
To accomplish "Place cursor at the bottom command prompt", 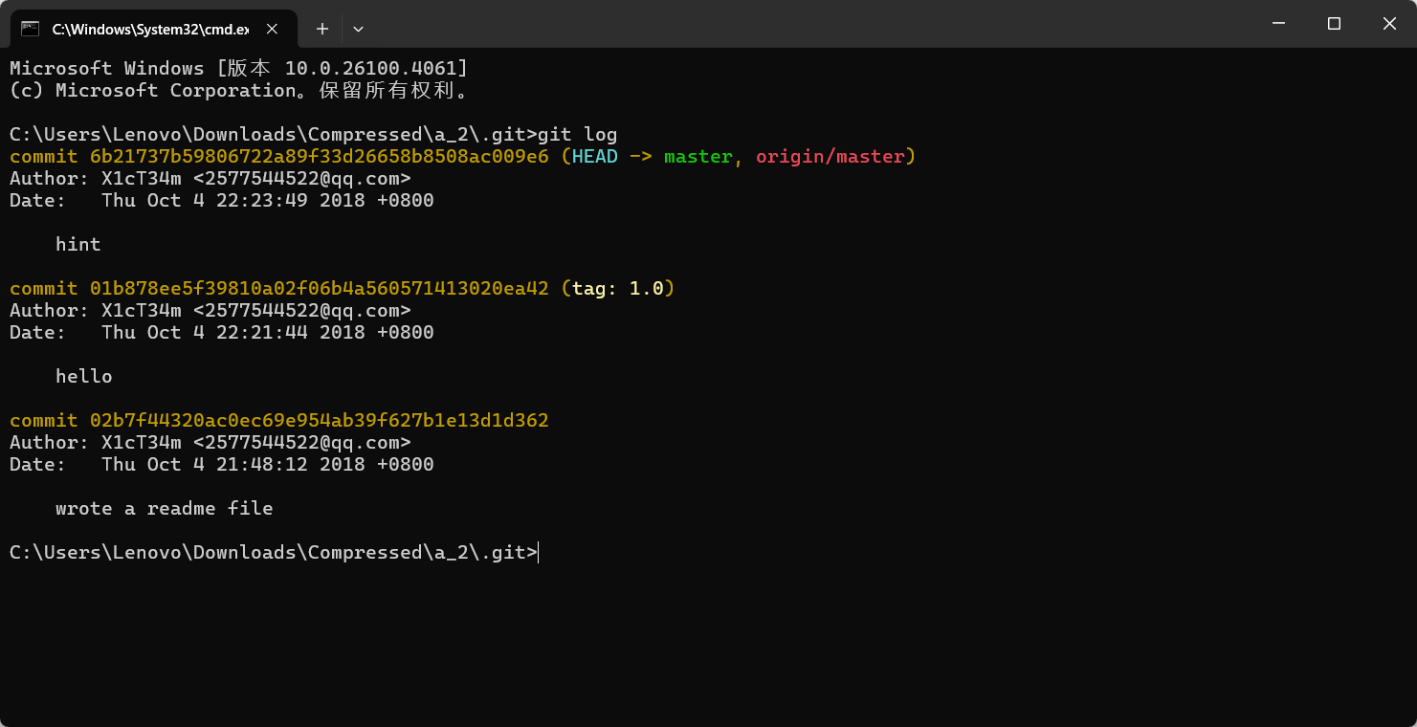I will (x=539, y=553).
